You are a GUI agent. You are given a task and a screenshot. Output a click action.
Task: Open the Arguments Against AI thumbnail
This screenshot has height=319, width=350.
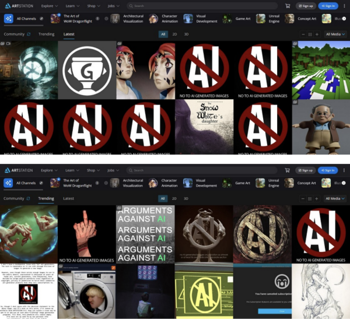(145, 234)
